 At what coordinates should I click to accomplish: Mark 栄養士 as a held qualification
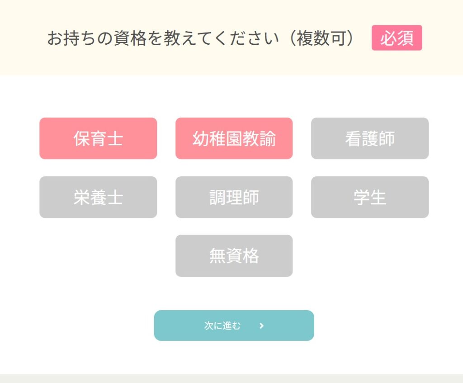(98, 197)
